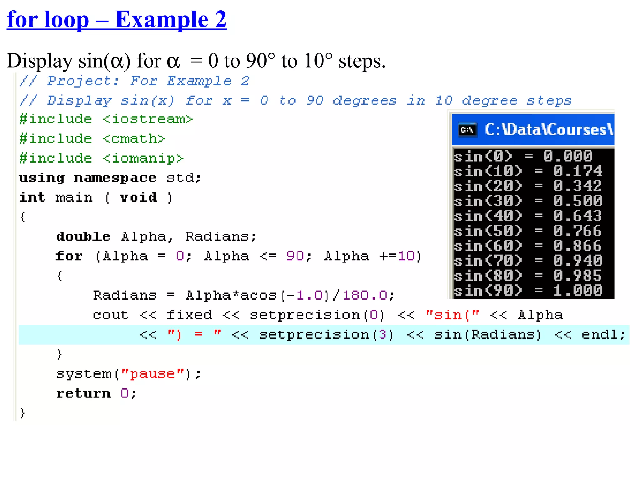Image resolution: width=640 pixels, height=480 pixels.
Task: Click console output 'sin(70) = 0.940'
Action: (528, 261)
